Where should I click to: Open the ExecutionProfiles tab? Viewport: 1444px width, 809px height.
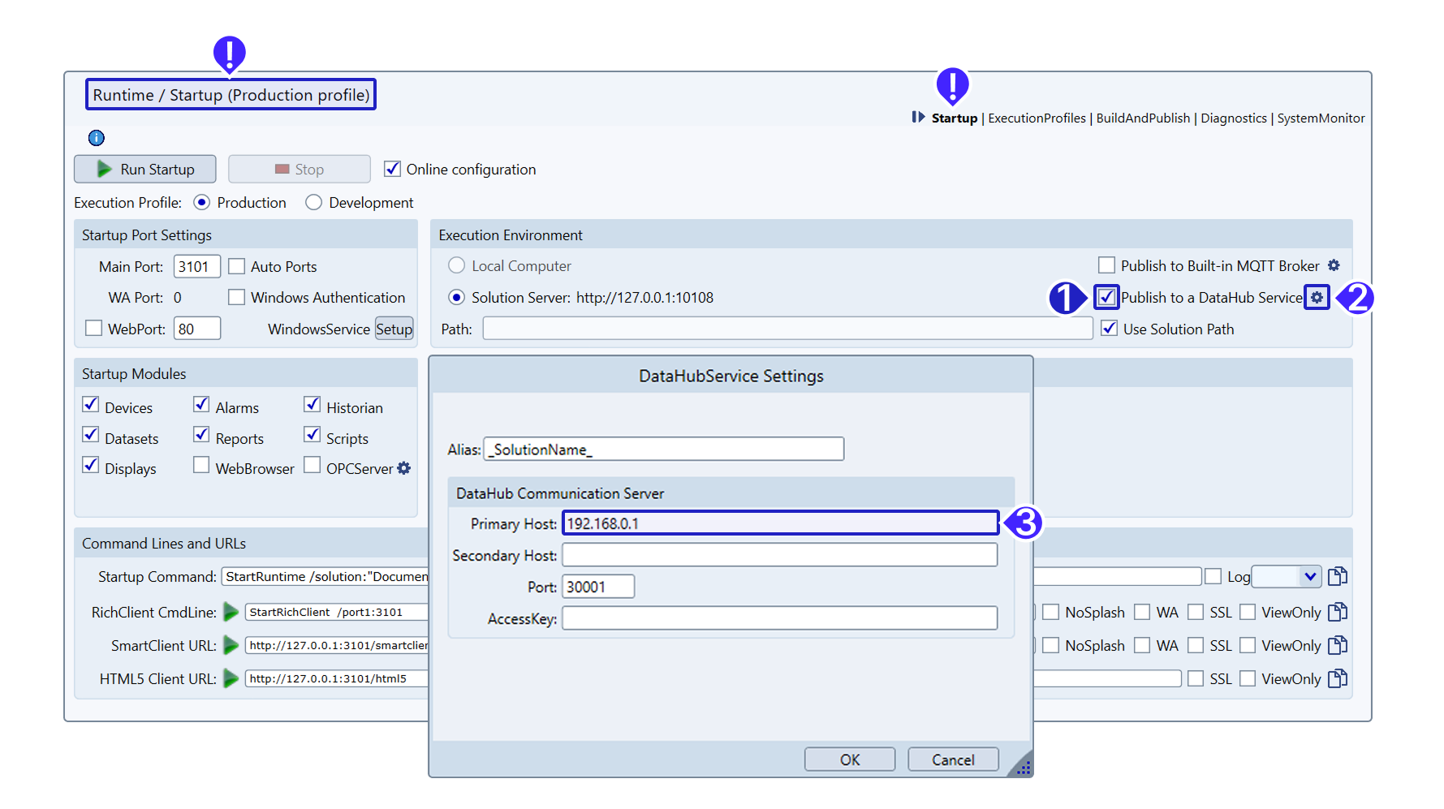pyautogui.click(x=1037, y=118)
